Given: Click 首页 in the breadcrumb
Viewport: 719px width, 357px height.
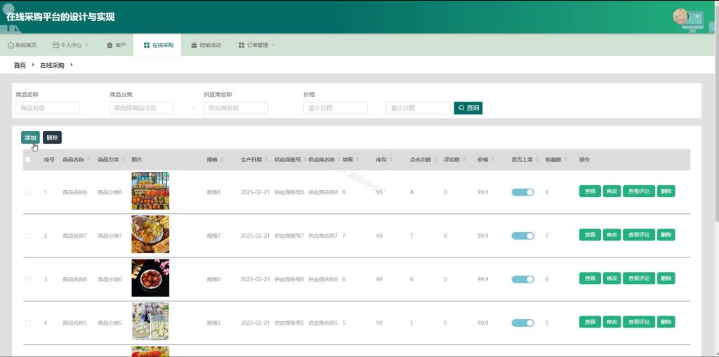Looking at the screenshot, I should click(x=20, y=65).
